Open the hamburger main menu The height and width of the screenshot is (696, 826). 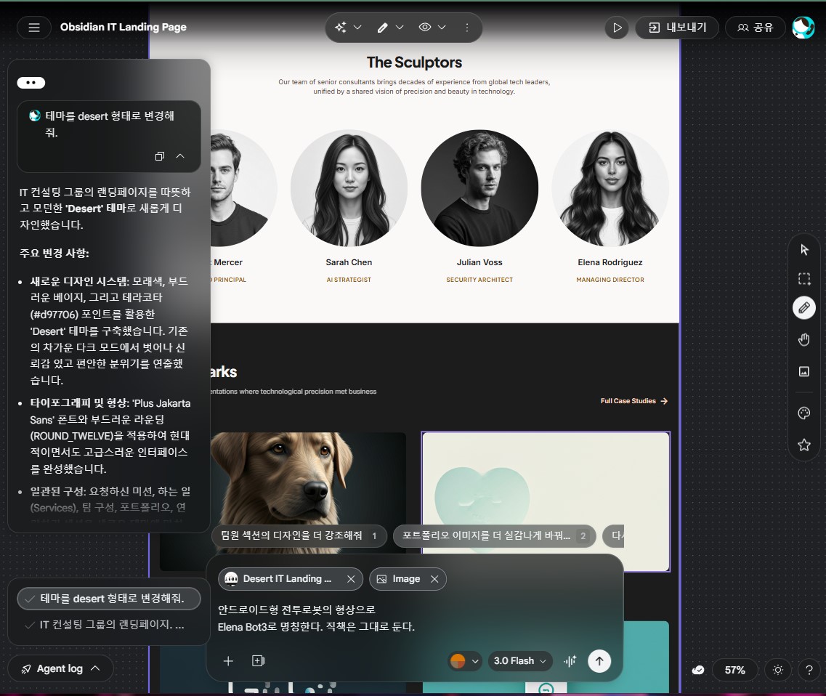[33, 28]
